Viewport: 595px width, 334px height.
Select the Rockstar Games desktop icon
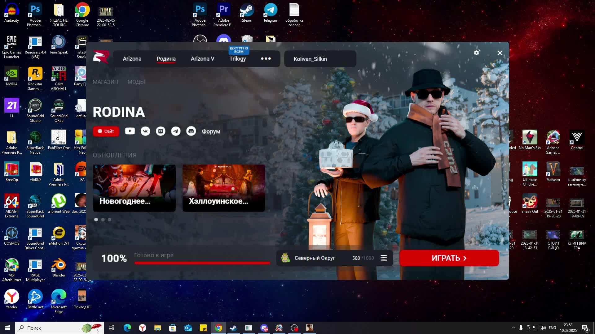[x=35, y=79]
